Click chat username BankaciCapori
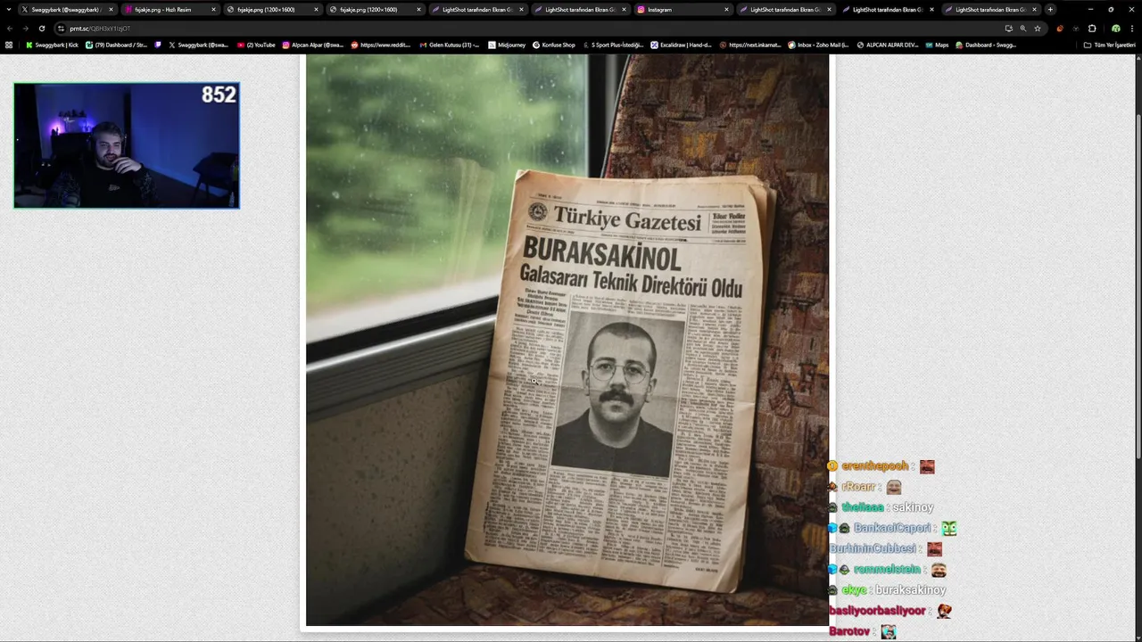Viewport: 1142px width, 642px height. [x=892, y=528]
